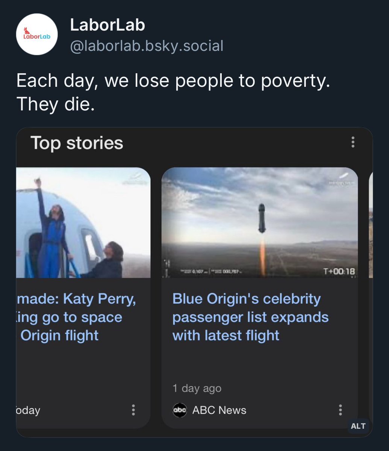The image size is (389, 451).
Task: Open @laborlab.bsky.social handle link
Action: (147, 46)
